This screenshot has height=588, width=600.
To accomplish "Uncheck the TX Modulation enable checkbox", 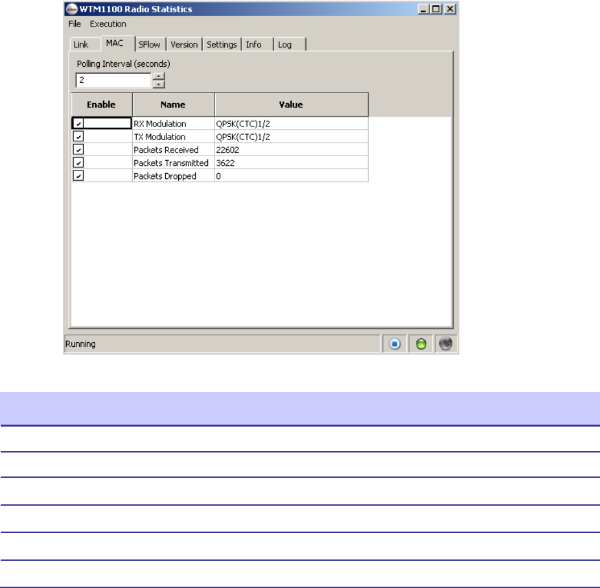I will pos(78,136).
